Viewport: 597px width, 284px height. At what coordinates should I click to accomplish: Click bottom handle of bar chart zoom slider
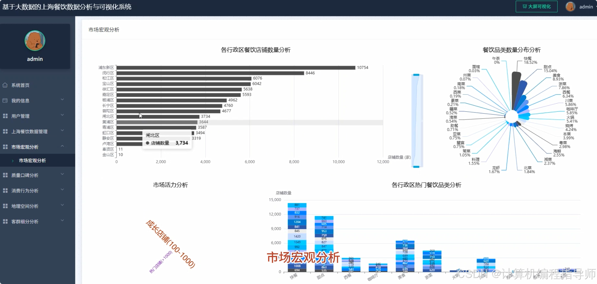416,167
